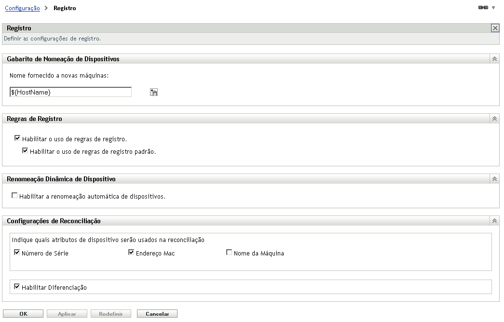Uncheck the Endereço Mac attribute
The height and width of the screenshot is (322, 504).
[x=131, y=252]
